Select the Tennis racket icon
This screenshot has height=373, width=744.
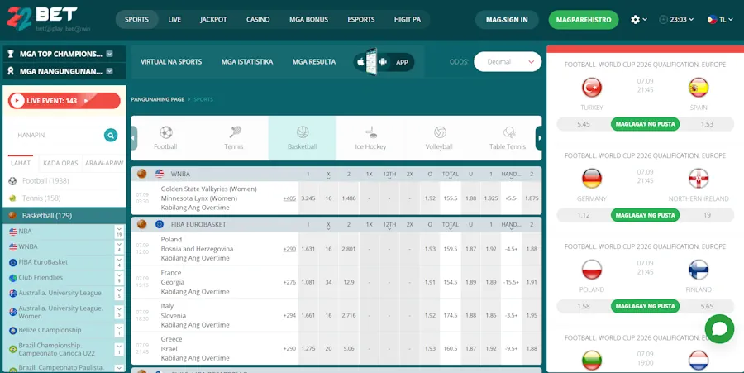[234, 132]
